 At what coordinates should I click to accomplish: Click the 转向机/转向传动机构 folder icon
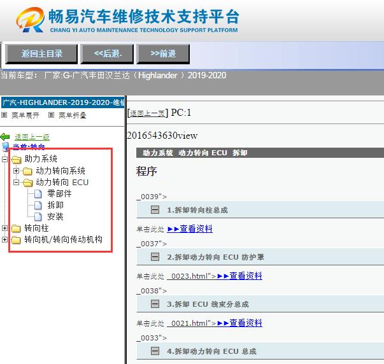(x=16, y=240)
